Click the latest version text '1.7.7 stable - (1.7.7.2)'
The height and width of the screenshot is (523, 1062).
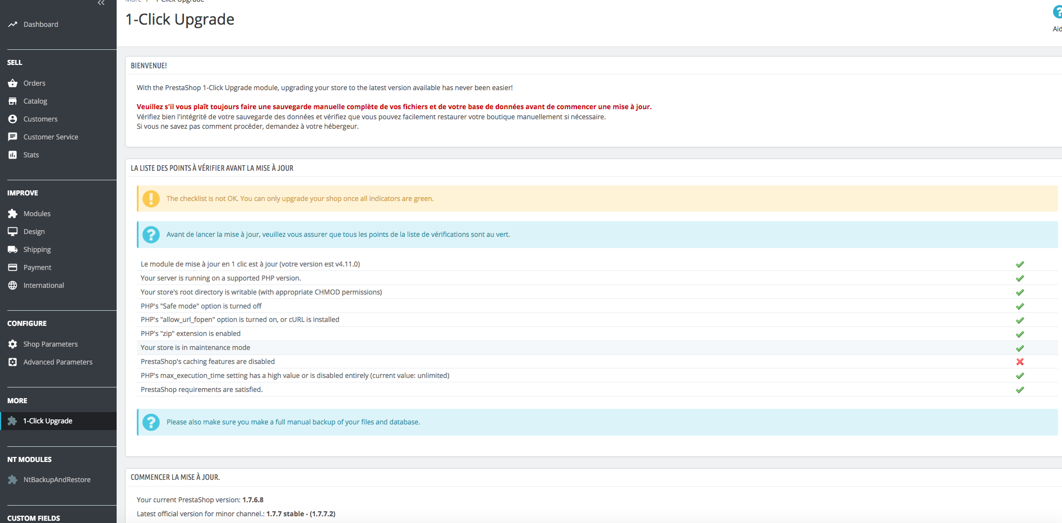[x=301, y=514]
